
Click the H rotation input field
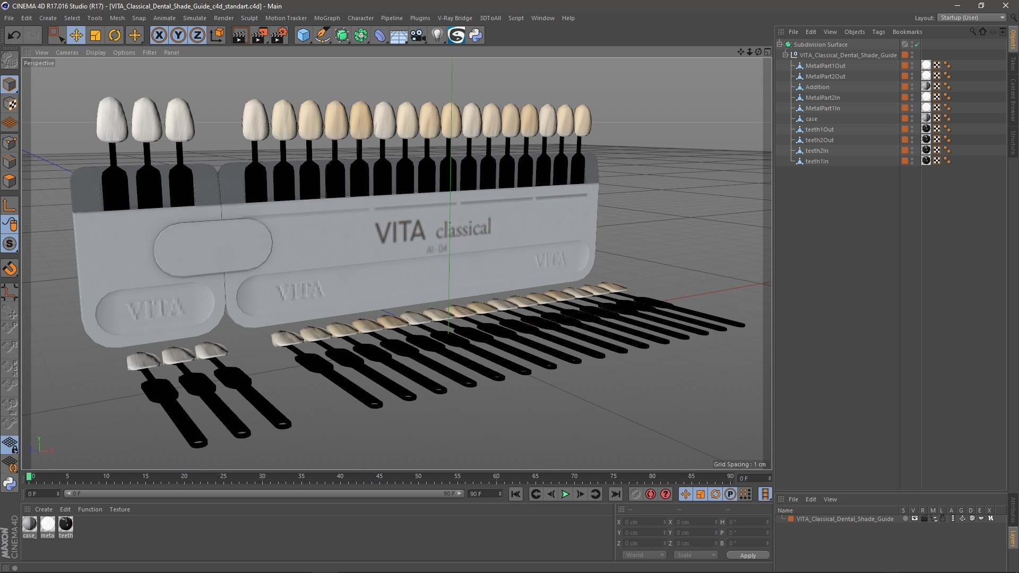tap(748, 522)
